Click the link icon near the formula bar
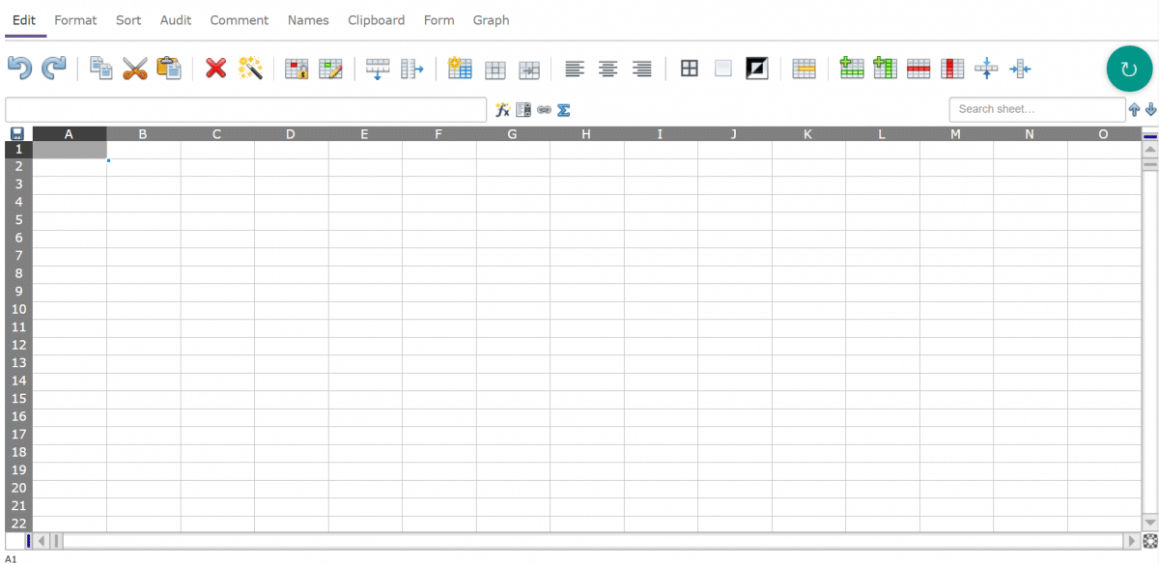The image size is (1159, 565). click(x=543, y=109)
